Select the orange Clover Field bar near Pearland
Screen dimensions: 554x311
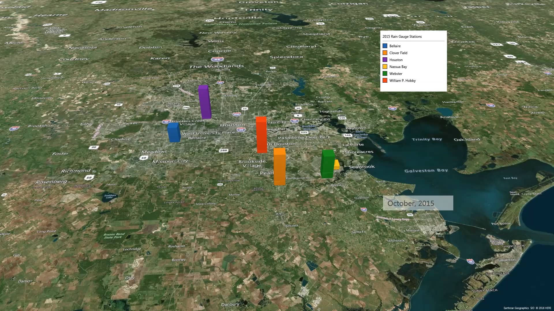pos(279,167)
